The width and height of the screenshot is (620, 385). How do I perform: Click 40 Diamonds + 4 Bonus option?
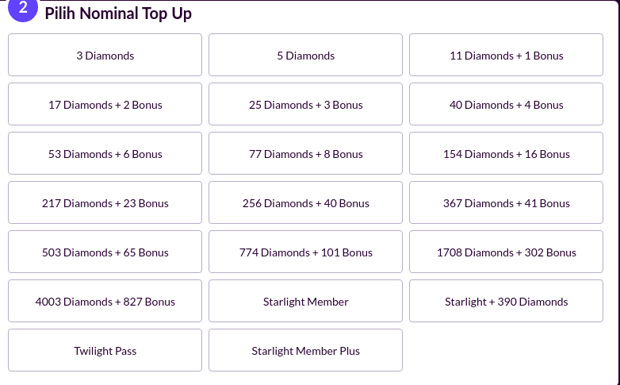(x=507, y=105)
